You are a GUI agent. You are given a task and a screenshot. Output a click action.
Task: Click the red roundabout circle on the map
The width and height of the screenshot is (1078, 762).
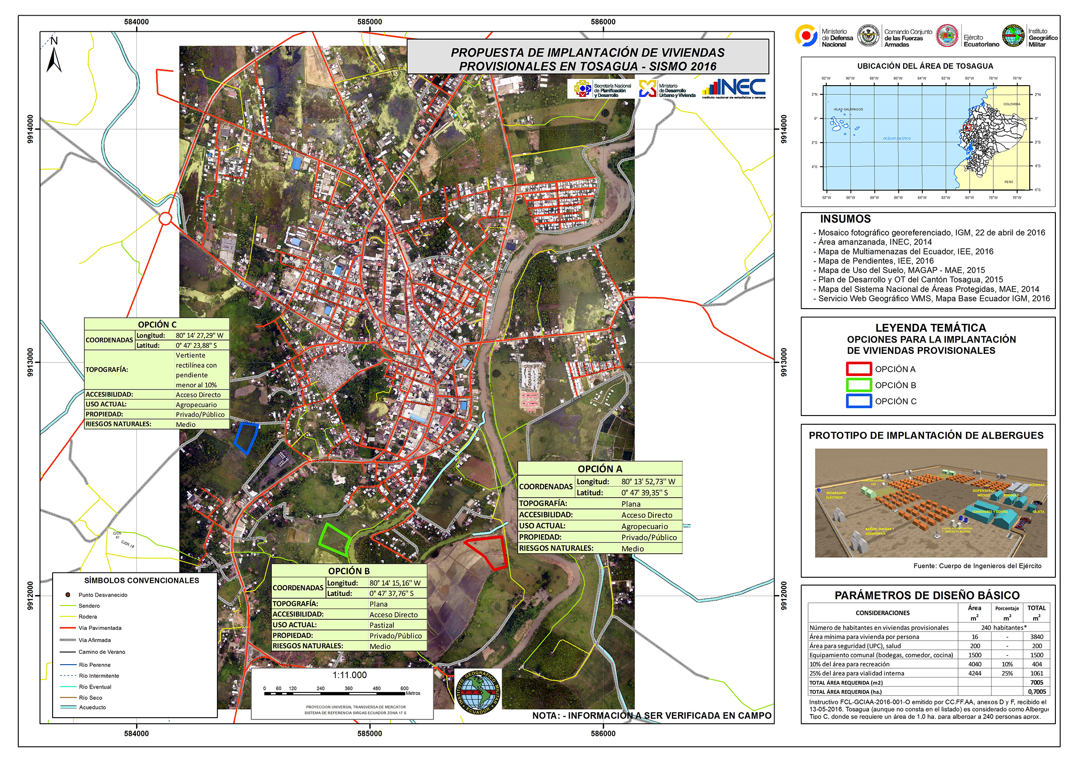[165, 218]
